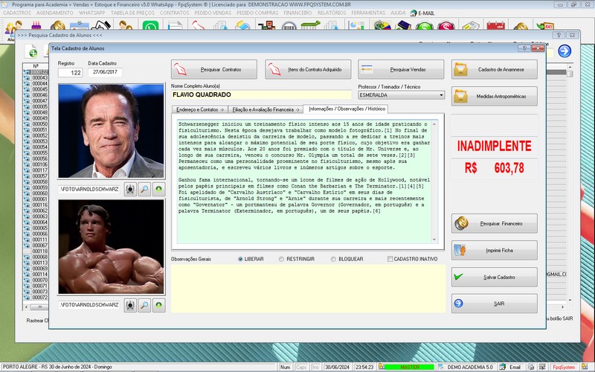Screen dimensions: 595x372
Task: Click Pesquisar Contratos button
Action: click(214, 69)
